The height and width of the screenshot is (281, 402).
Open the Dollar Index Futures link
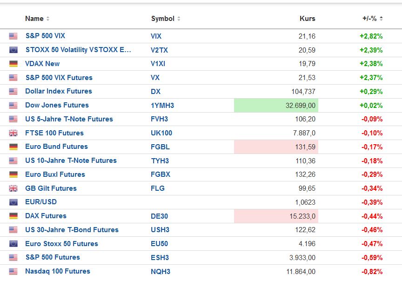tap(59, 91)
